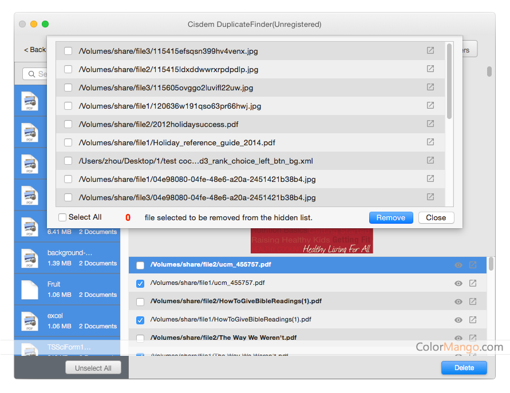Click the Healthy Living For All preview thumbnail

(x=311, y=240)
